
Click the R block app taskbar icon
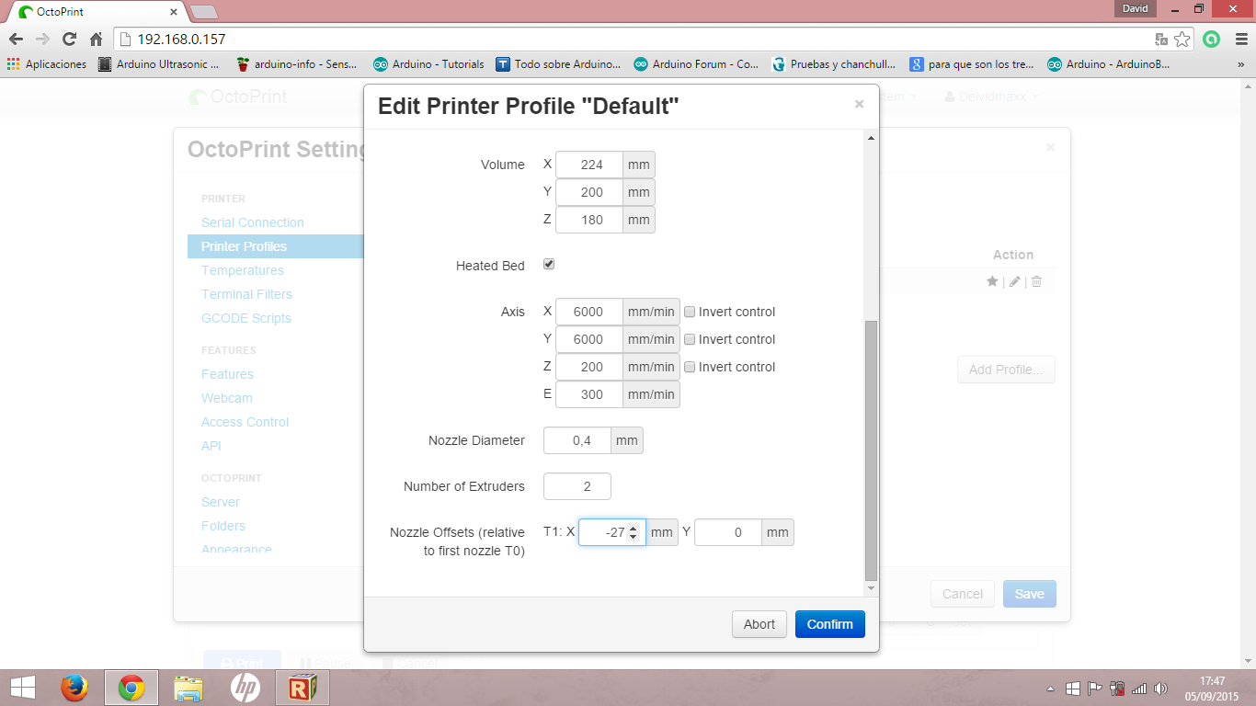tap(303, 688)
